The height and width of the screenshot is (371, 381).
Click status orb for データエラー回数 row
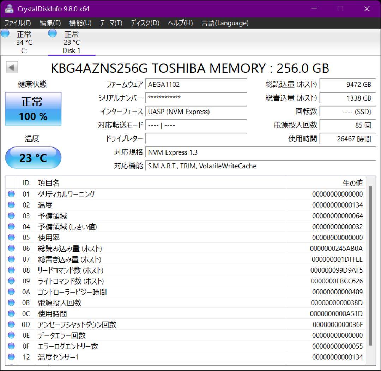tap(11, 335)
